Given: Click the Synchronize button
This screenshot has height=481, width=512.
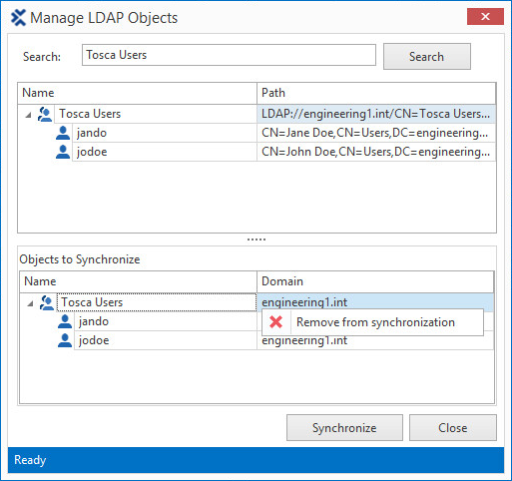Looking at the screenshot, I should click(x=344, y=427).
